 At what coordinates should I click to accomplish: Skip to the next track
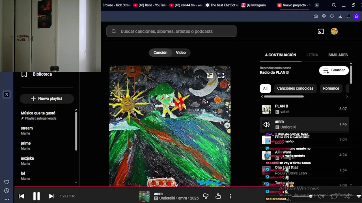51,196
